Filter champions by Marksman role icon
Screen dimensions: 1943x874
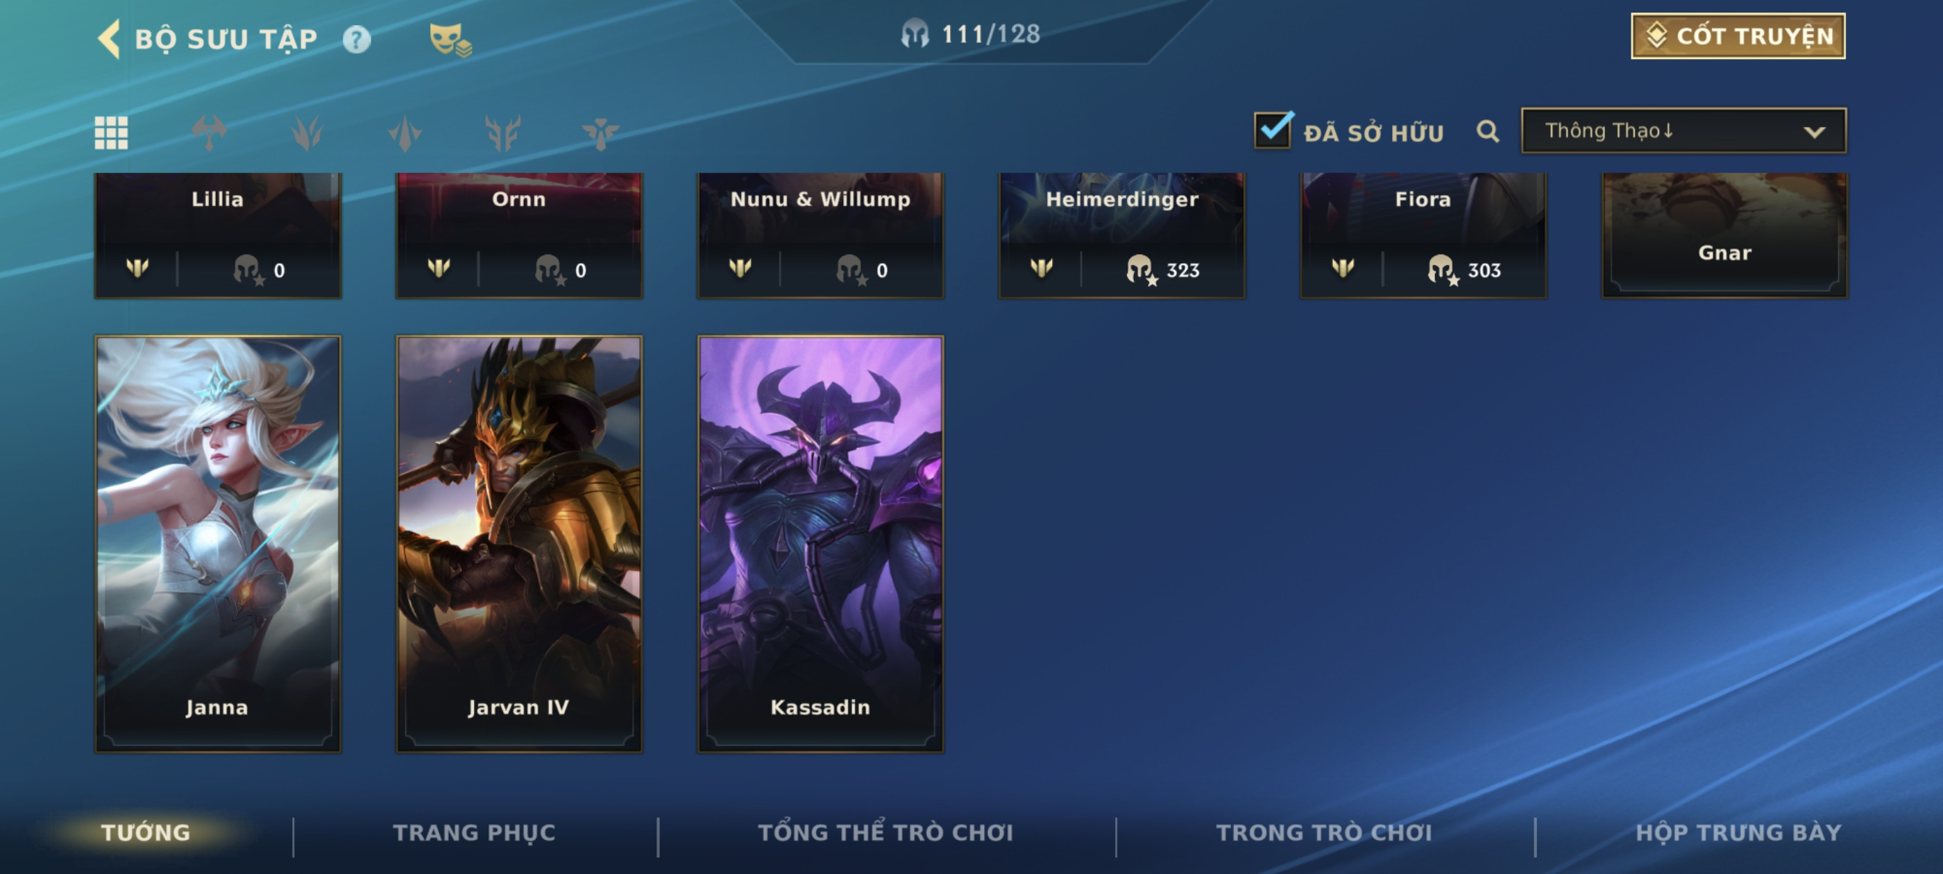pos(503,133)
